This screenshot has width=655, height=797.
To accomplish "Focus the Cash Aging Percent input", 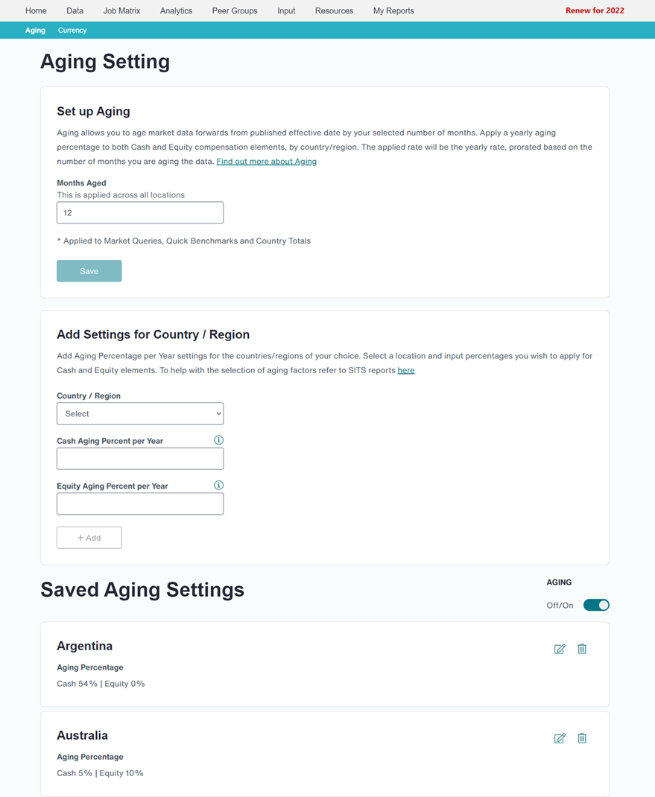I will pyautogui.click(x=140, y=459).
